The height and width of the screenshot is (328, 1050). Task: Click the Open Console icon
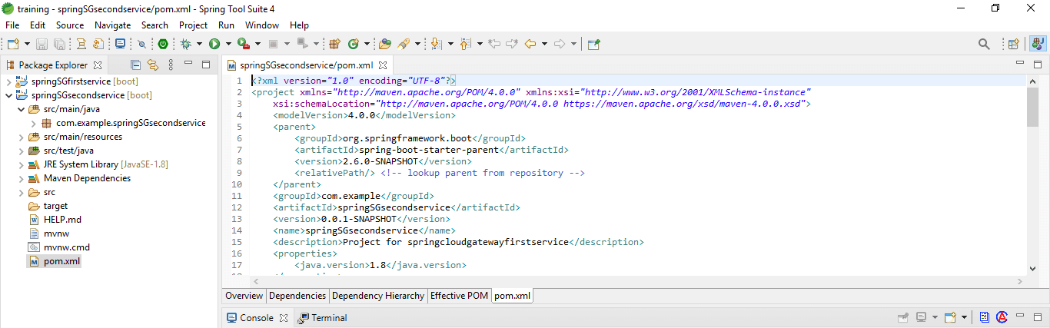pyautogui.click(x=950, y=317)
